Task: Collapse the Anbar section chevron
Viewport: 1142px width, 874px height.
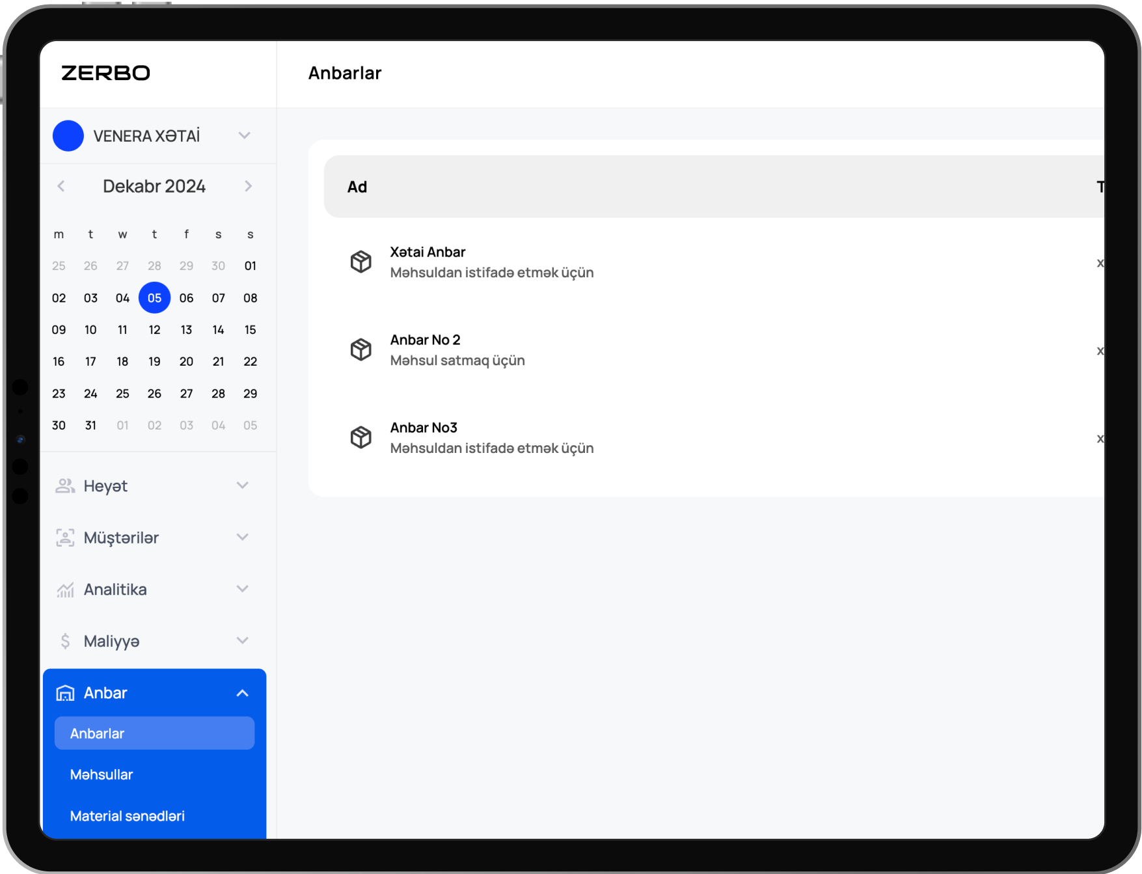Action: (243, 693)
